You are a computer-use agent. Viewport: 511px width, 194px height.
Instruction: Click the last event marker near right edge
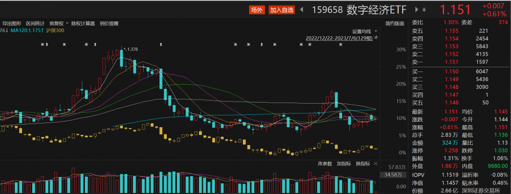[341, 44]
